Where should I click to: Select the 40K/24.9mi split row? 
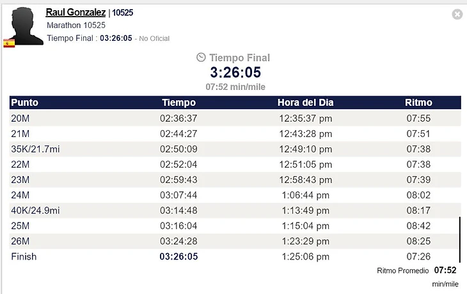[235, 210]
